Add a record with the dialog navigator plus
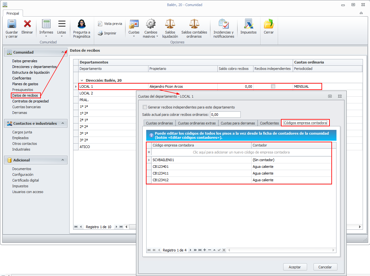The width and height of the screenshot is (370, 276). [x=205, y=250]
